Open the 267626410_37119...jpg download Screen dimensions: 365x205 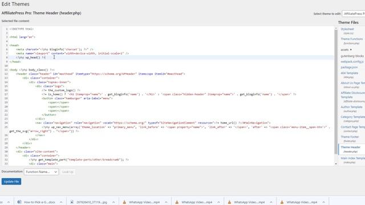(92, 202)
